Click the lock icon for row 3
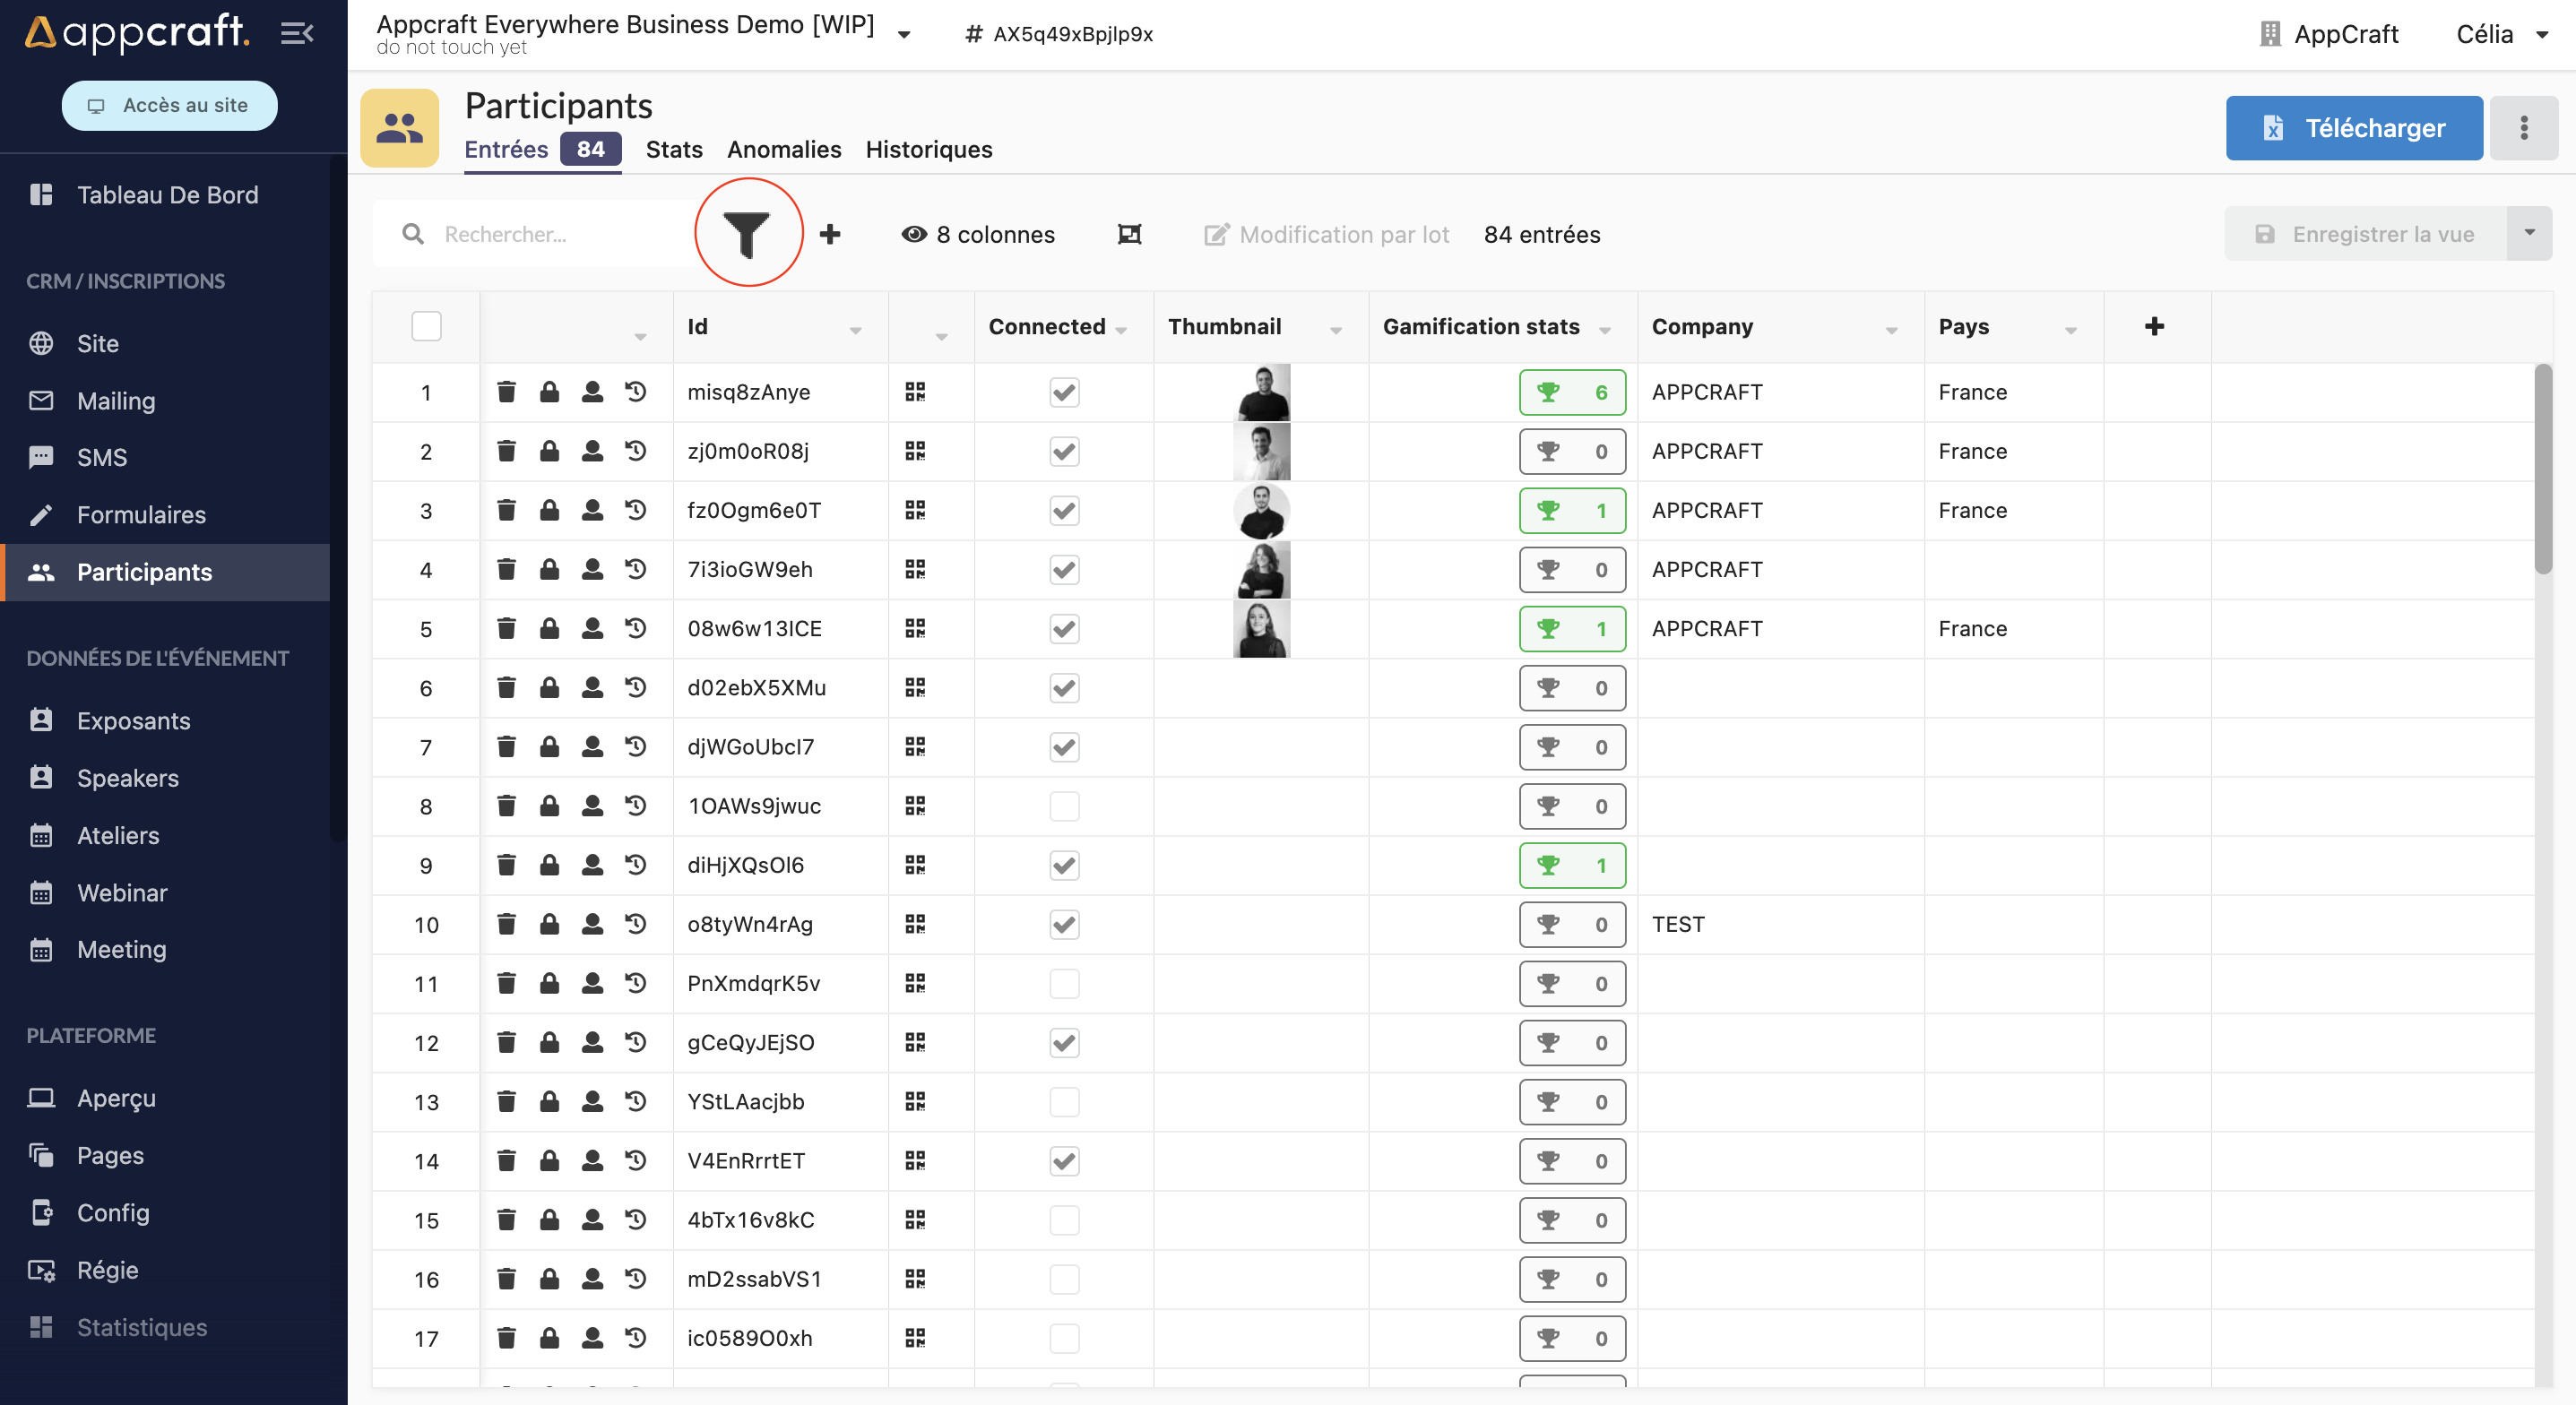The image size is (2576, 1405). pos(549,509)
